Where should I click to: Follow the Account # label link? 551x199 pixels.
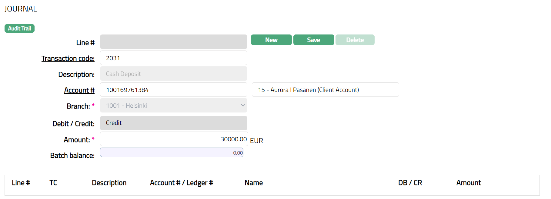(x=79, y=90)
